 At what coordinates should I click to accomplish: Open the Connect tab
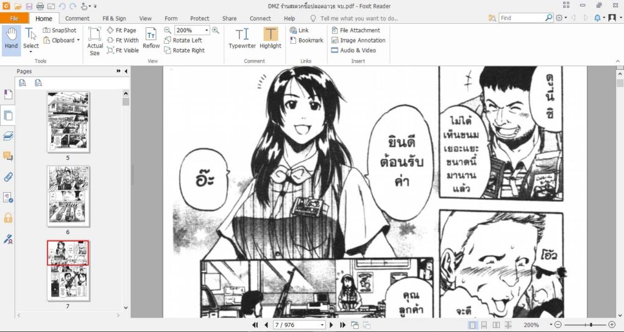[260, 18]
